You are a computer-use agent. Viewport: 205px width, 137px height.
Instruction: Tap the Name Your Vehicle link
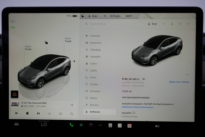[179, 82]
